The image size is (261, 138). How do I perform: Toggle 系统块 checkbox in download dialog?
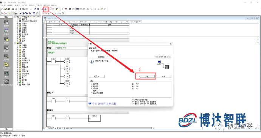click(92, 89)
